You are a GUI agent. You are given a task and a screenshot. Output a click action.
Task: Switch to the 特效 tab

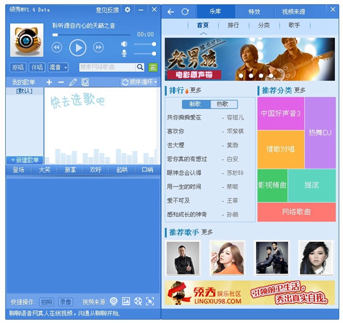[254, 11]
